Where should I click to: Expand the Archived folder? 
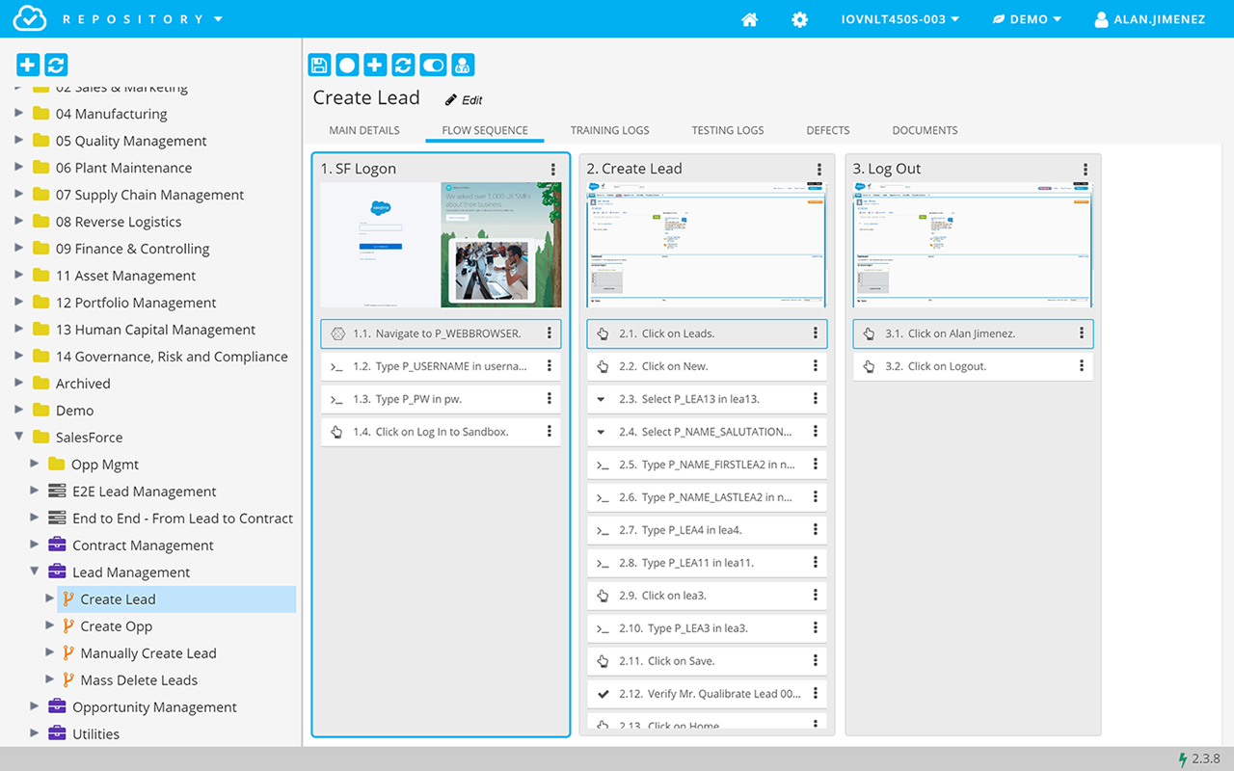(19, 384)
